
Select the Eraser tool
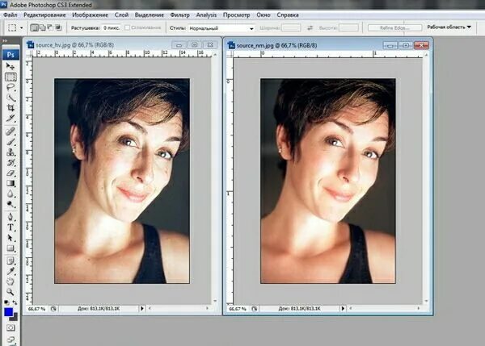point(11,173)
